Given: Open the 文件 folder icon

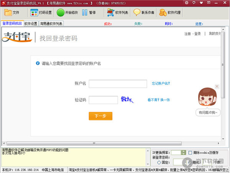Looking at the screenshot, I should tap(8, 13).
